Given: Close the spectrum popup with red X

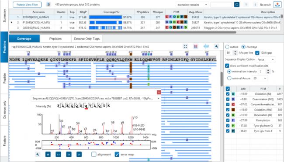Looking at the screenshot, I should pos(159,92).
